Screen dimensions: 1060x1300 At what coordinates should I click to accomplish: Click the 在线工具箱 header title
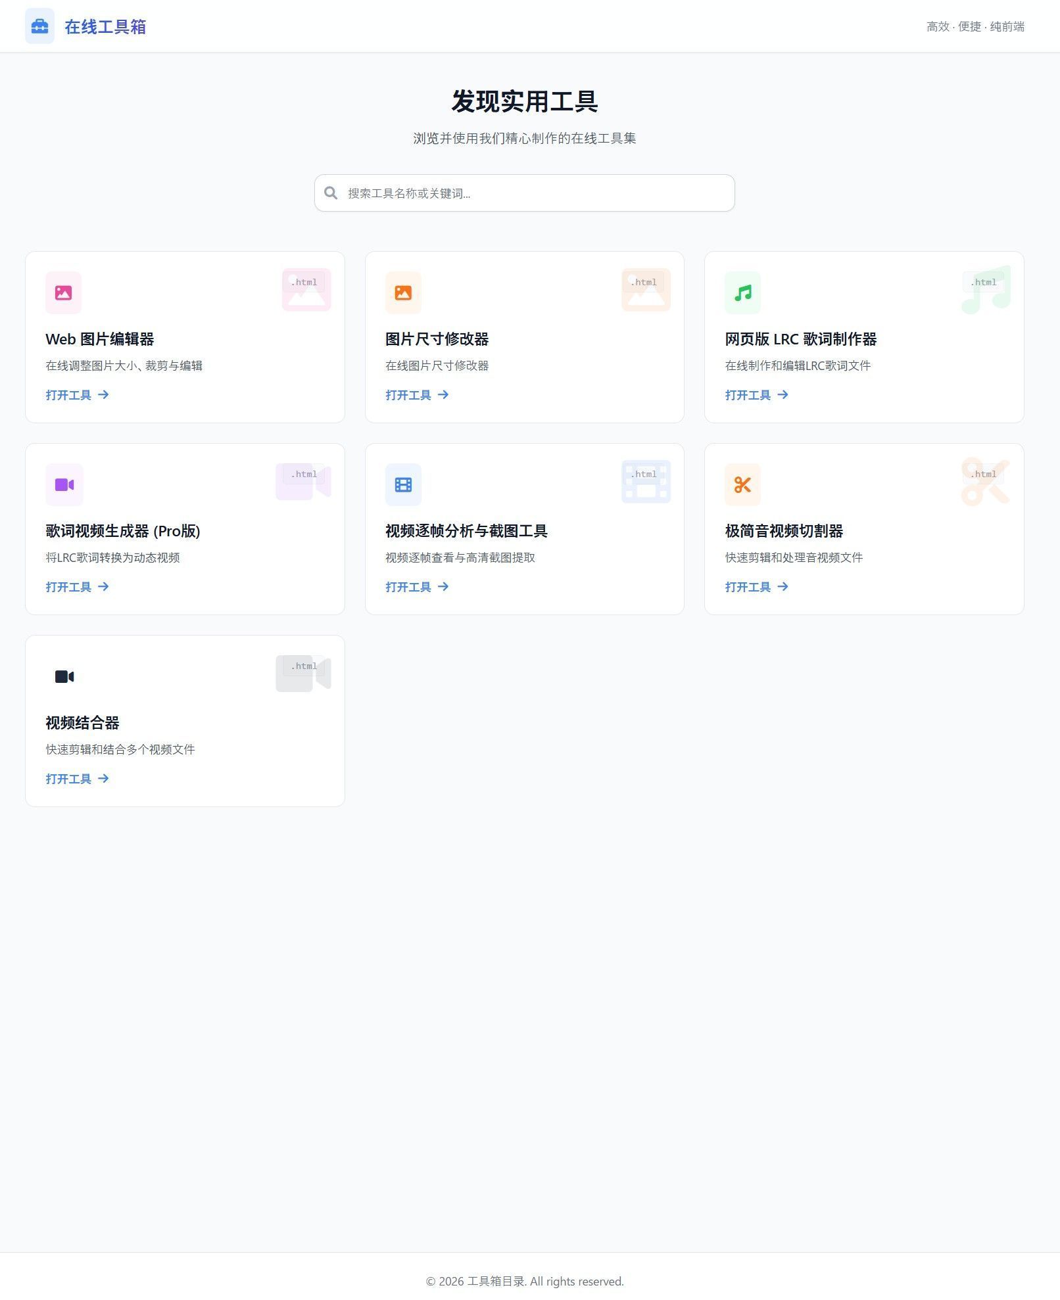(x=105, y=26)
